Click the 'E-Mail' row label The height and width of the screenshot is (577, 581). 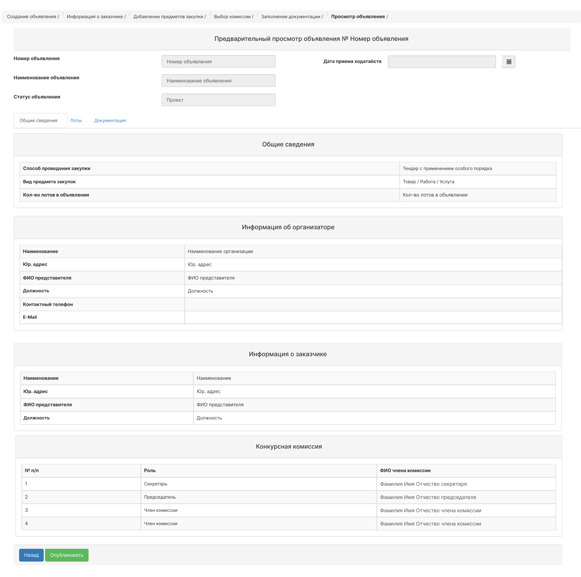[30, 317]
